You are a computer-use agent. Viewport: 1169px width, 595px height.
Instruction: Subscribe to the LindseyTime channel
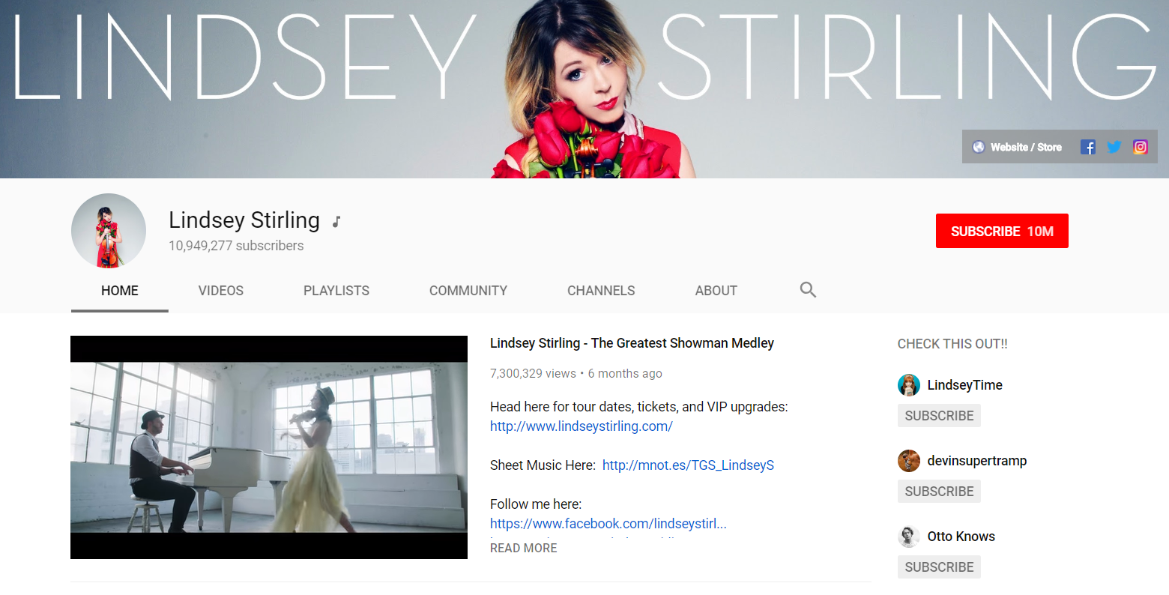tap(939, 416)
